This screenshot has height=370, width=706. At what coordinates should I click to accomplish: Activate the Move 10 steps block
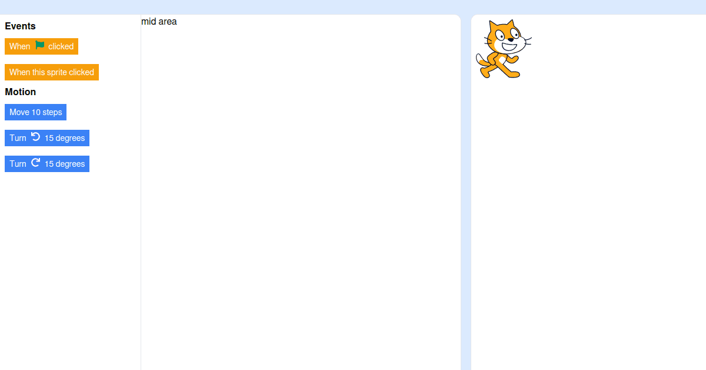coord(35,112)
